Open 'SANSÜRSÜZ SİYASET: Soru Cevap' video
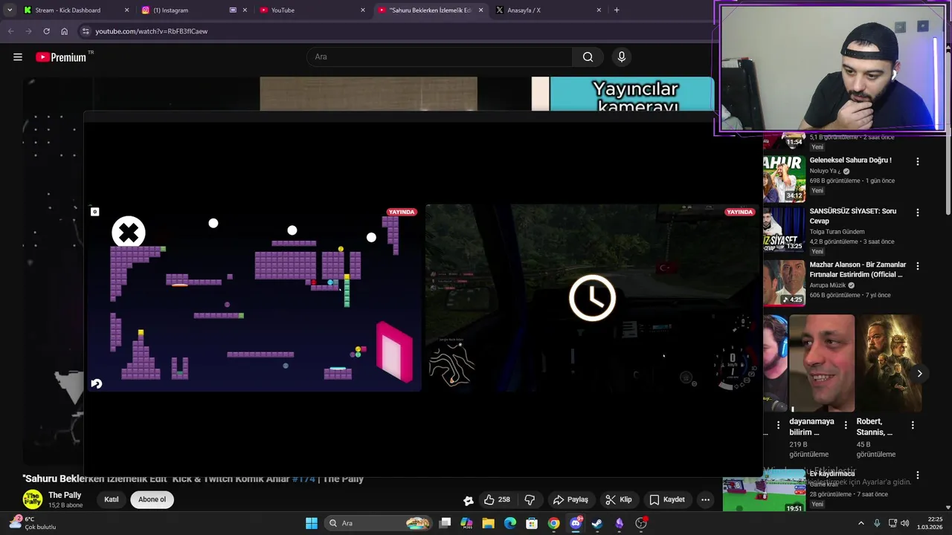 tap(853, 215)
